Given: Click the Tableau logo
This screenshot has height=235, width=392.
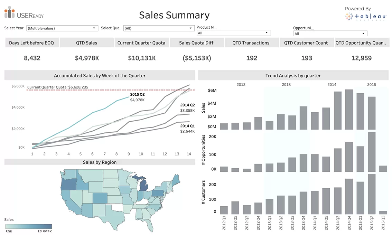Looking at the screenshot, I should pyautogui.click(x=365, y=17).
